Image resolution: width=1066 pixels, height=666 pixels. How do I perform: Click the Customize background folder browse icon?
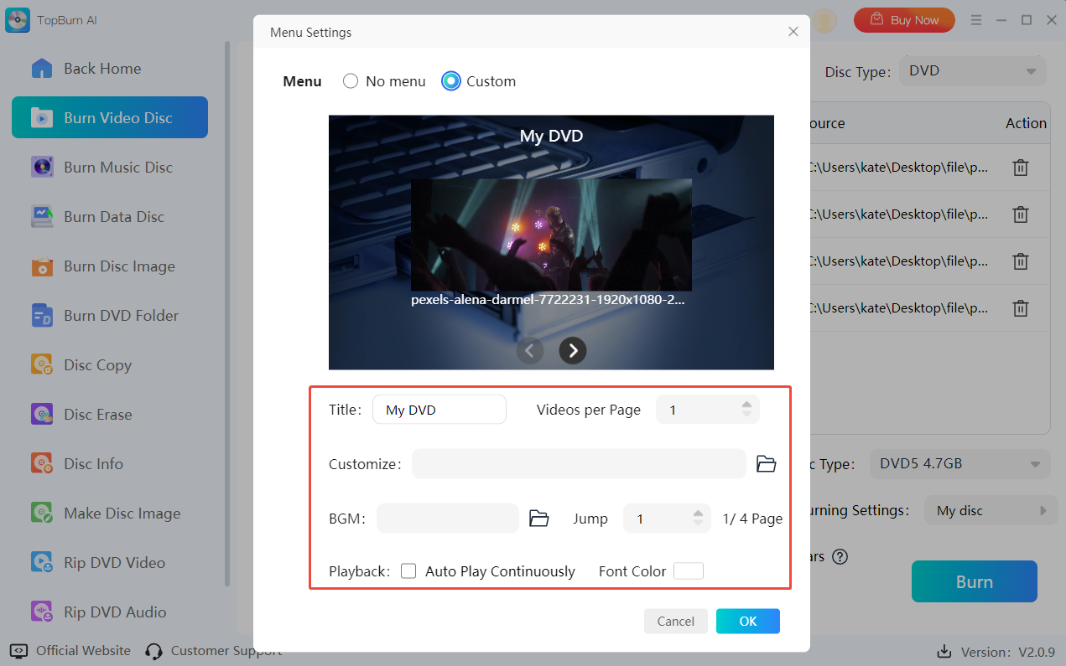(x=766, y=464)
